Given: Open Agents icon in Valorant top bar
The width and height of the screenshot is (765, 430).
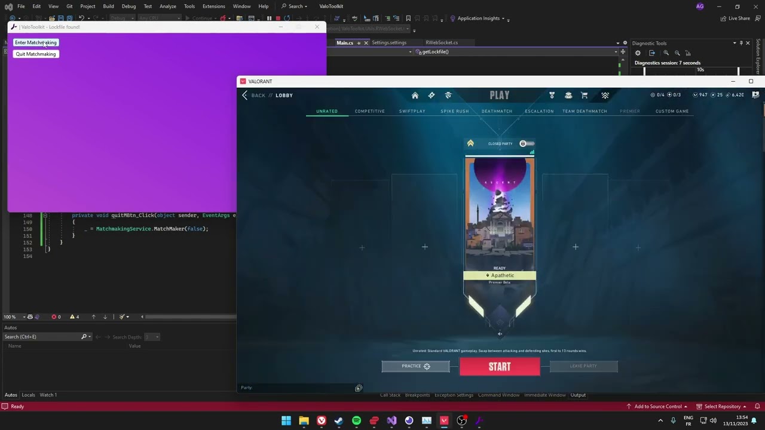Looking at the screenshot, I should (448, 95).
